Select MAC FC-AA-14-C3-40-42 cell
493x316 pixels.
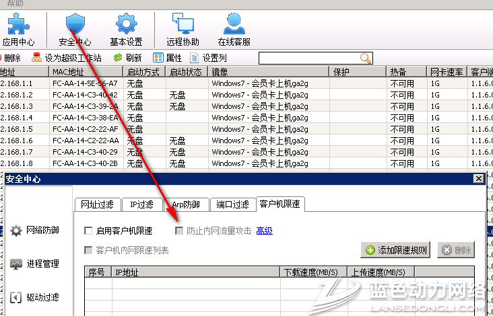pos(86,95)
